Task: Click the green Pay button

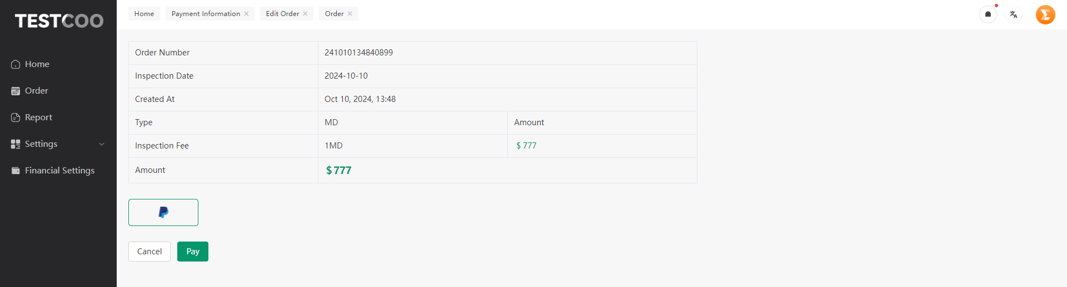Action: [193, 252]
